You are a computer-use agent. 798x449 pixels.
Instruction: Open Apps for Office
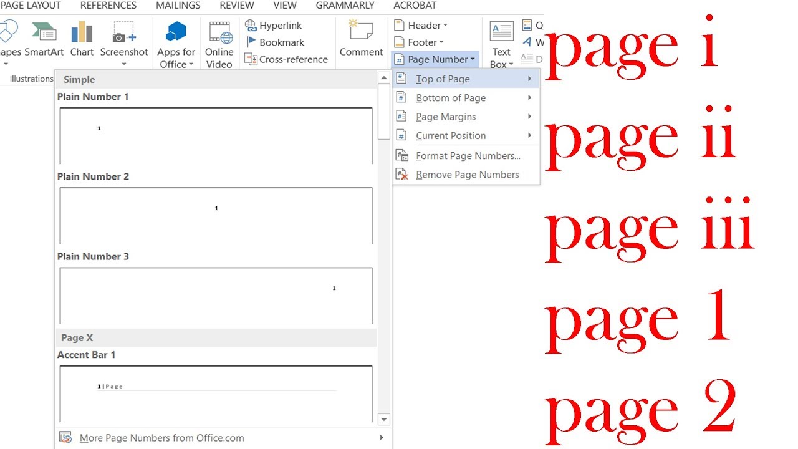tap(176, 45)
